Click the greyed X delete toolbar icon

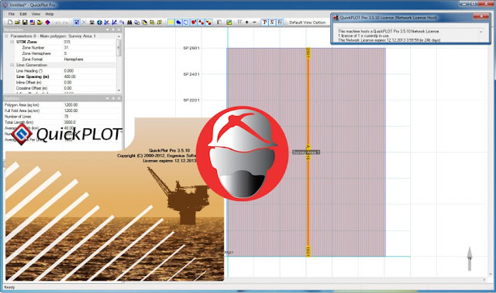[x=84, y=22]
